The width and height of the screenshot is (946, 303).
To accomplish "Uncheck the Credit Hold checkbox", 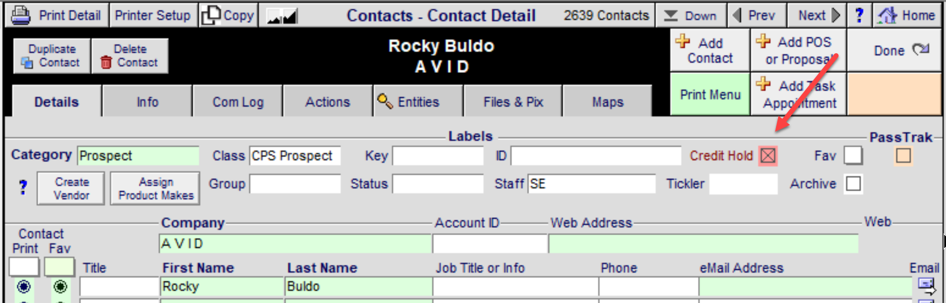I will [x=768, y=156].
